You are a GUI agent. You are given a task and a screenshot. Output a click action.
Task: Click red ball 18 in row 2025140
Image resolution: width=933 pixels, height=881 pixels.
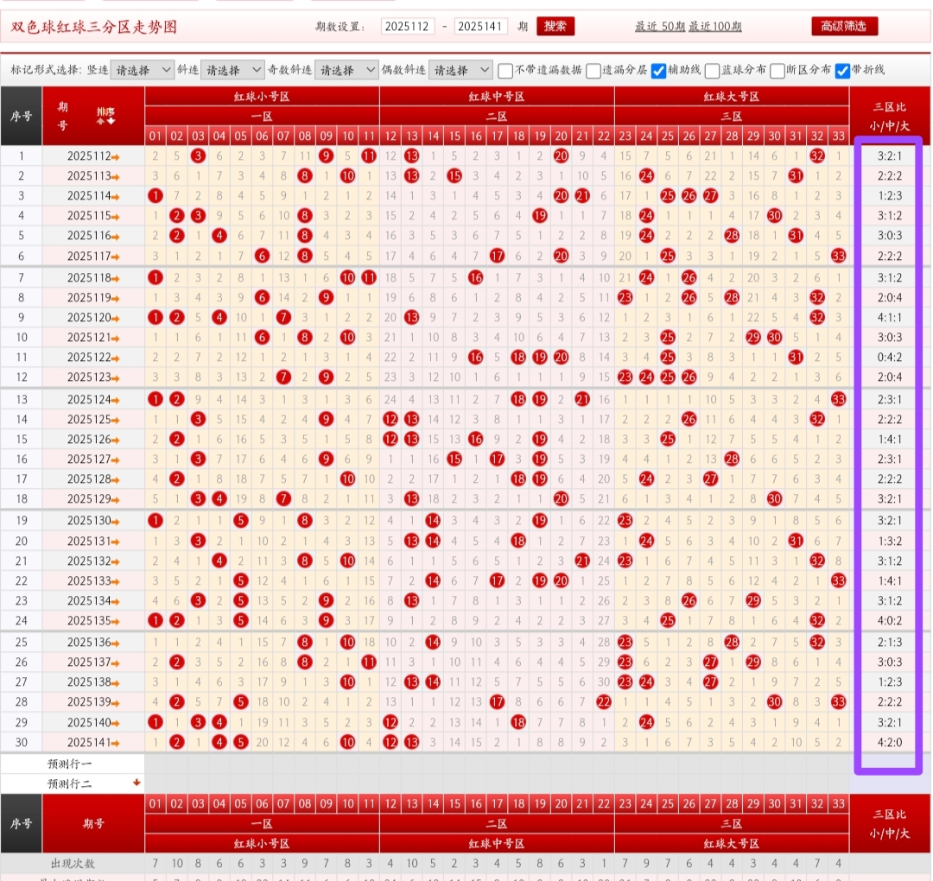click(518, 722)
